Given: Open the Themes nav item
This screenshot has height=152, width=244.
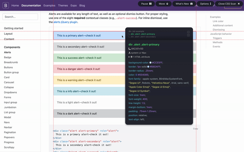Looking at the screenshot, I should (x=63, y=5).
